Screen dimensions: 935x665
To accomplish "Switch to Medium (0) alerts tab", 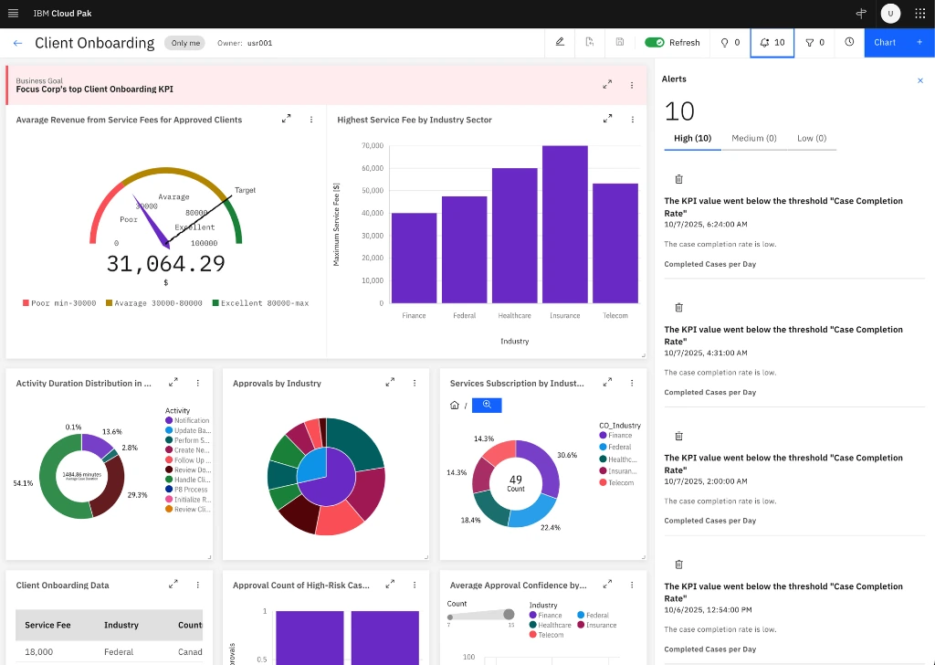I will pos(753,138).
